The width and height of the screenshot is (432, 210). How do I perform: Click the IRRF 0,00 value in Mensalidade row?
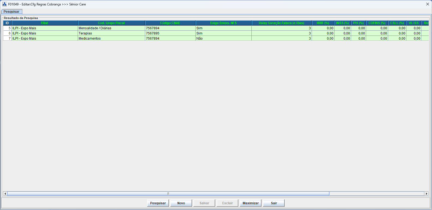pyautogui.click(x=323, y=28)
